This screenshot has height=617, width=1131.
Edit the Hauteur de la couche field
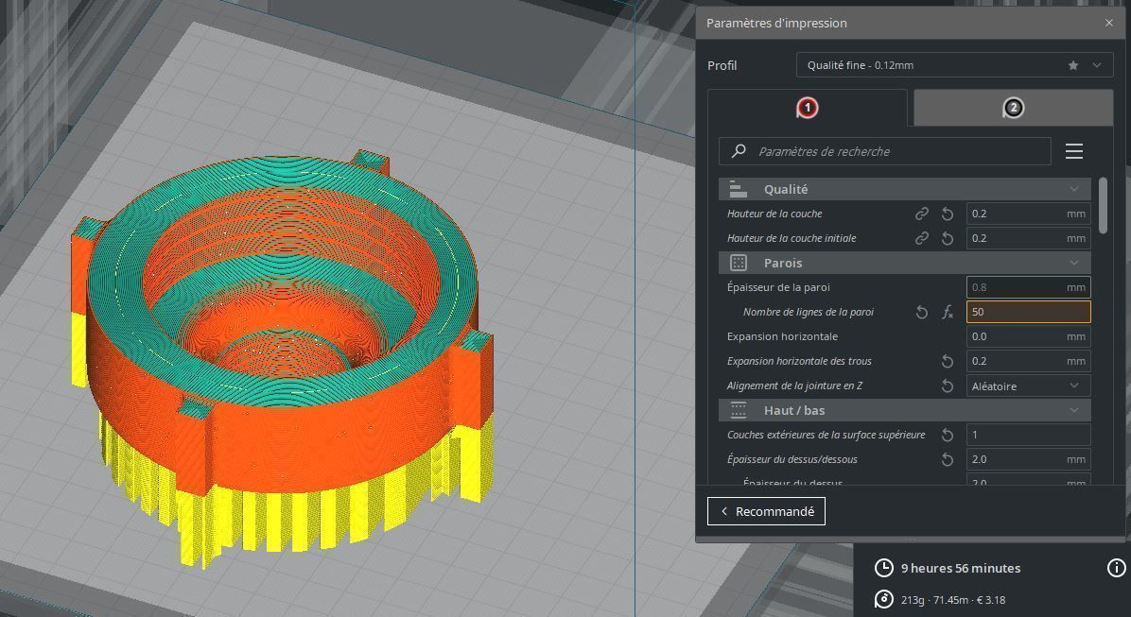tap(1028, 214)
